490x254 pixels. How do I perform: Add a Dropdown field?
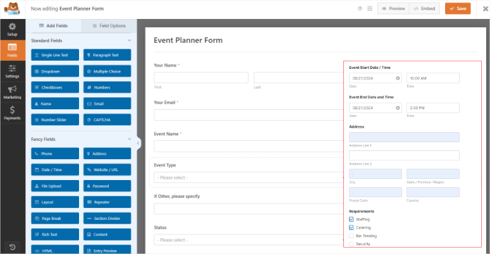coord(55,71)
